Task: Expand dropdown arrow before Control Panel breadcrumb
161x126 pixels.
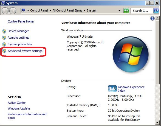Action: (28, 10)
